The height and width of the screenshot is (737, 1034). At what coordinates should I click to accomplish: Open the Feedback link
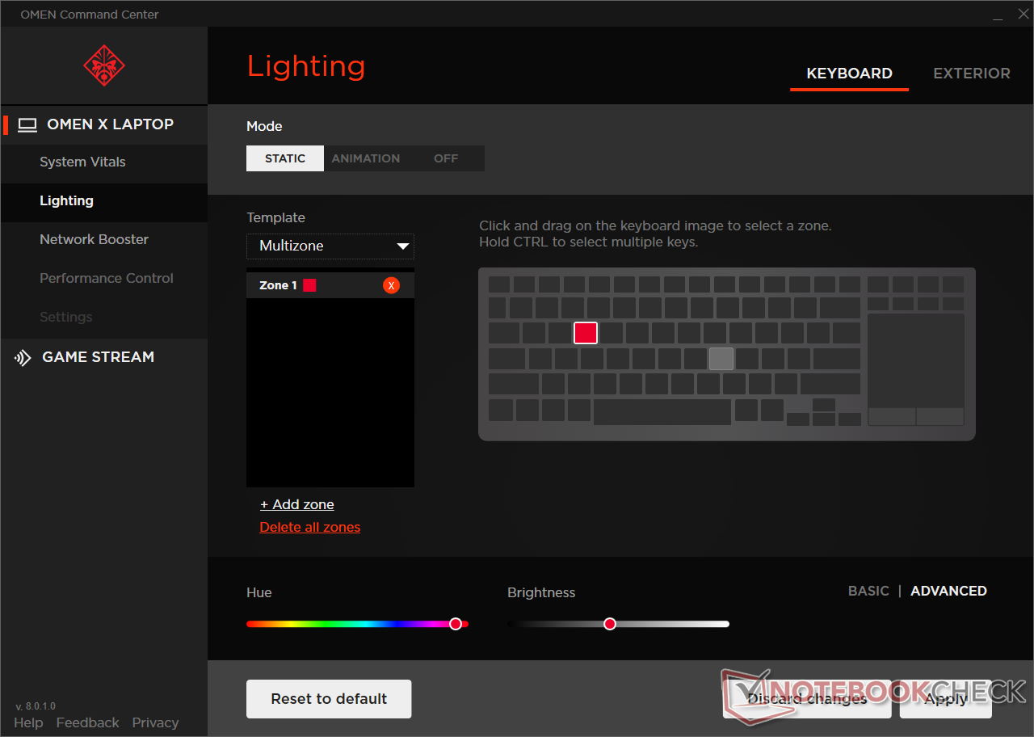coord(87,722)
